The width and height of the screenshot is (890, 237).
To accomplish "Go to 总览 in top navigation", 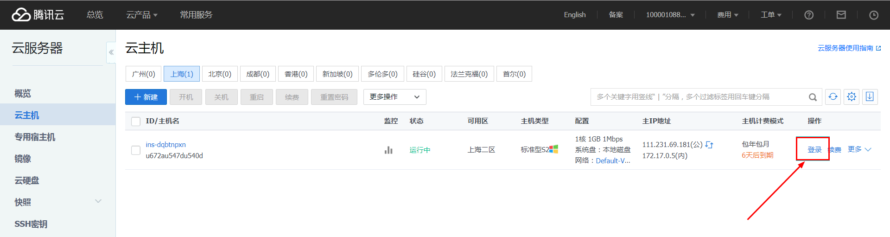I will click(x=95, y=15).
